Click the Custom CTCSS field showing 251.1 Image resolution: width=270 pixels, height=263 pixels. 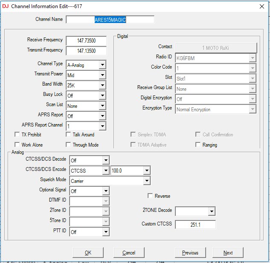pos(195,225)
